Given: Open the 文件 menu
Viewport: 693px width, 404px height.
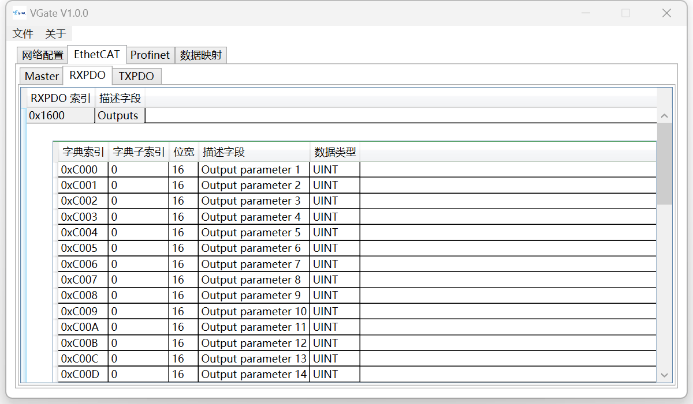Looking at the screenshot, I should [23, 33].
